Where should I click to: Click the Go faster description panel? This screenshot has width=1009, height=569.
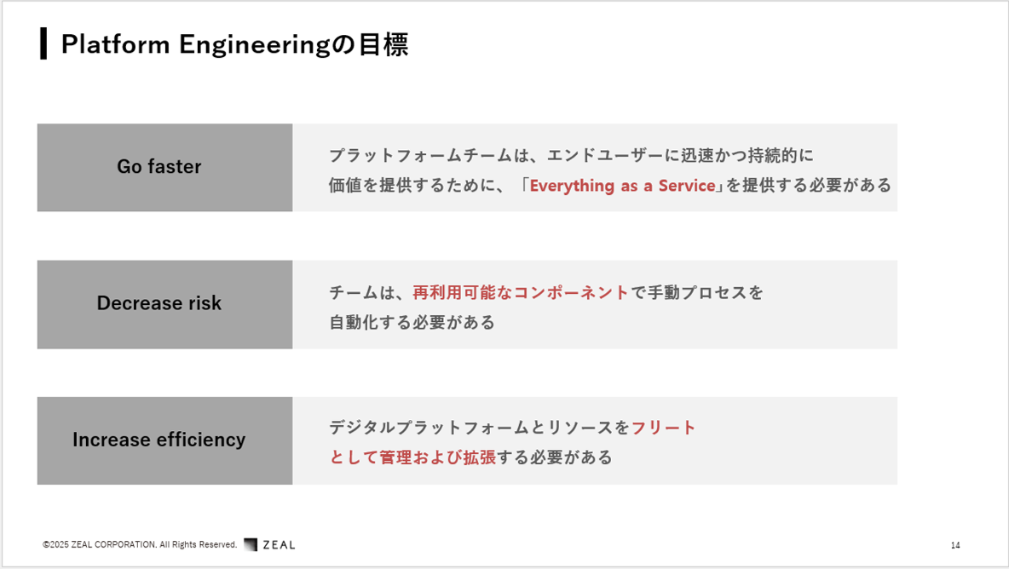coord(595,167)
